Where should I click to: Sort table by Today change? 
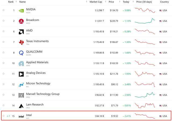(126, 2)
